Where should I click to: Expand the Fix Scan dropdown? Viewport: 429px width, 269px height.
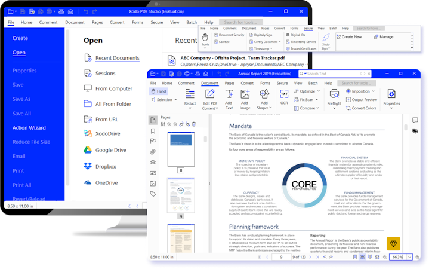(x=317, y=100)
